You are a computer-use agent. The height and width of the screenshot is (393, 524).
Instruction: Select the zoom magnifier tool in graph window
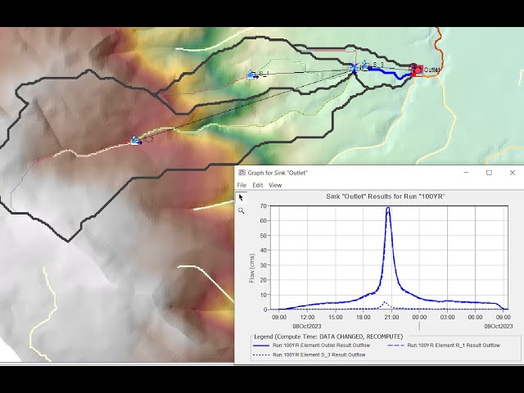[242, 211]
